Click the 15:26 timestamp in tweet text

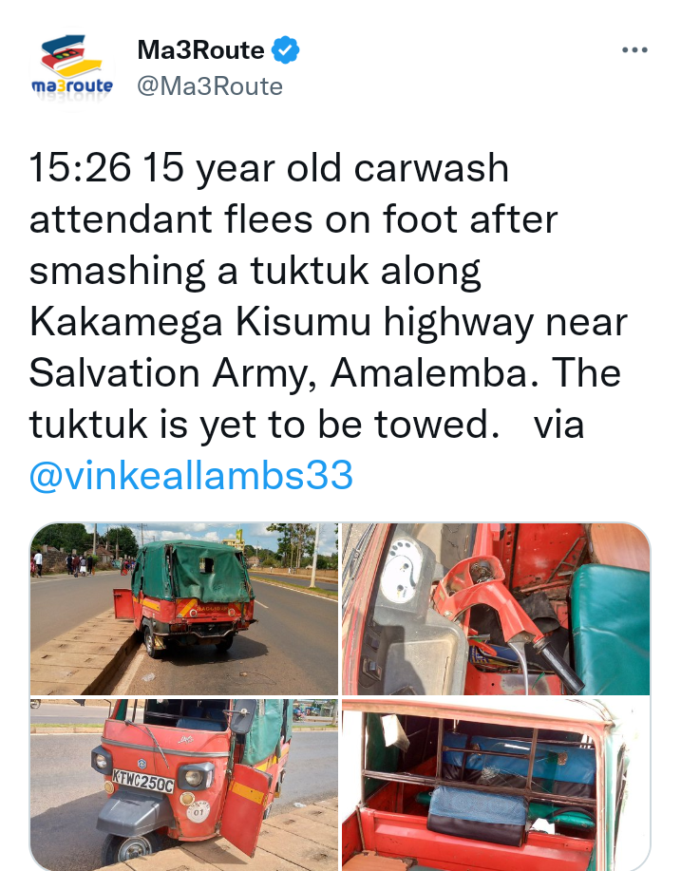tap(81, 168)
